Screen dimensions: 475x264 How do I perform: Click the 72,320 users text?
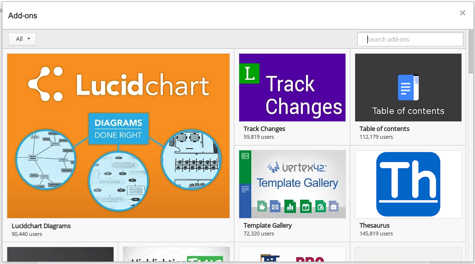(x=259, y=234)
